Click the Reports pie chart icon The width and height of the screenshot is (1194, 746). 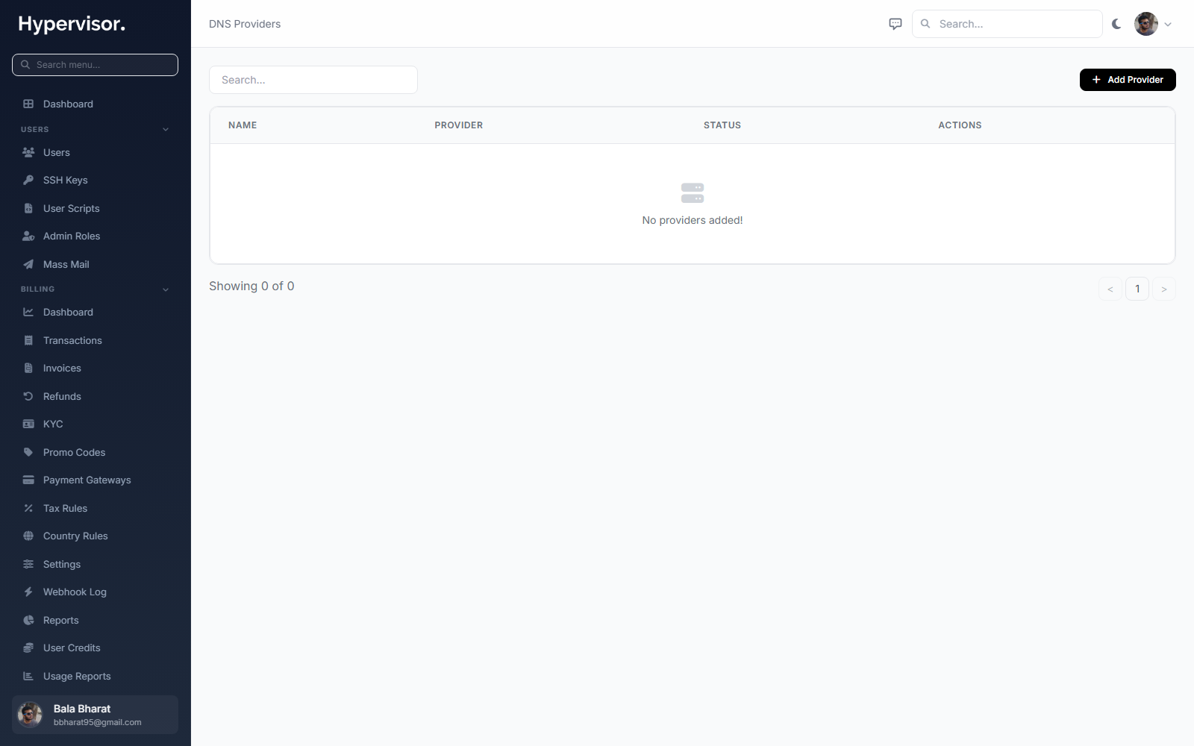click(x=28, y=620)
